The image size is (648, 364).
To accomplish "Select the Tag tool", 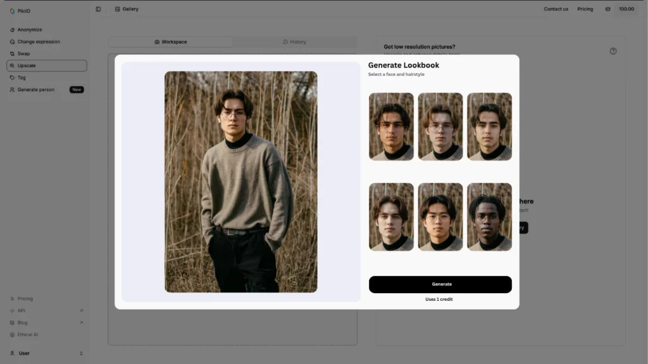I will (x=23, y=77).
